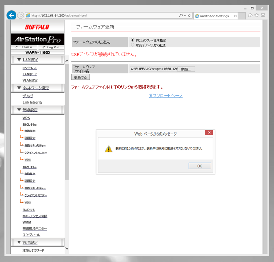274x262 pixels.
Task: Select the AirStation Settings tab
Action: click(216, 16)
